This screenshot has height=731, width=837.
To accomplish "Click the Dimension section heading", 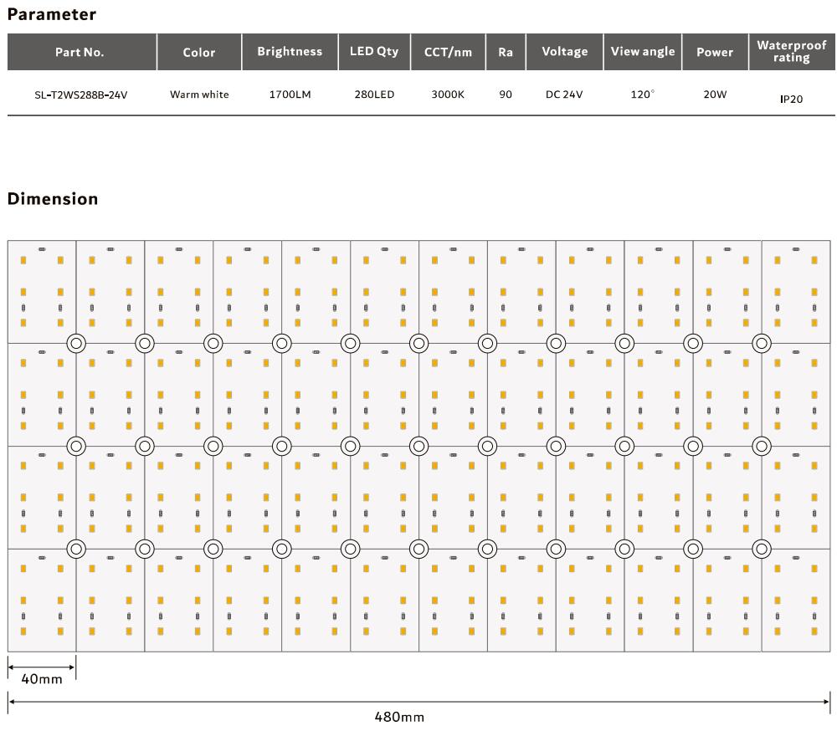I will pyautogui.click(x=53, y=199).
